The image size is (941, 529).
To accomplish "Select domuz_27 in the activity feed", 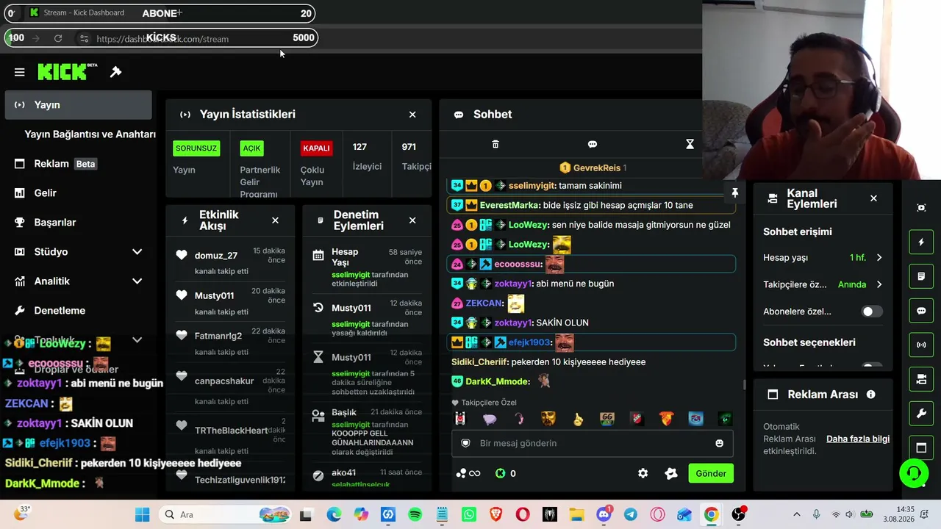I will pos(216,256).
